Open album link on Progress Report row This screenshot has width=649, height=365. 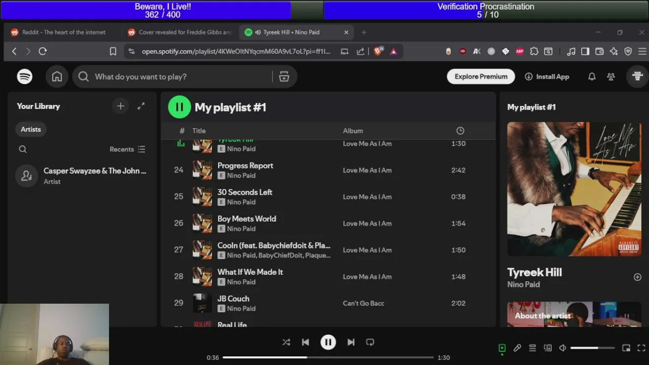tap(367, 170)
